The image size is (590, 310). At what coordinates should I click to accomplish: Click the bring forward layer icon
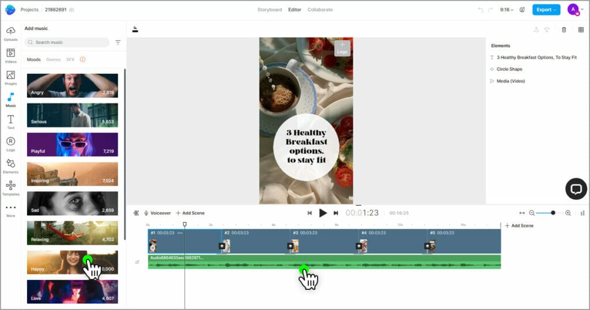[536, 30]
